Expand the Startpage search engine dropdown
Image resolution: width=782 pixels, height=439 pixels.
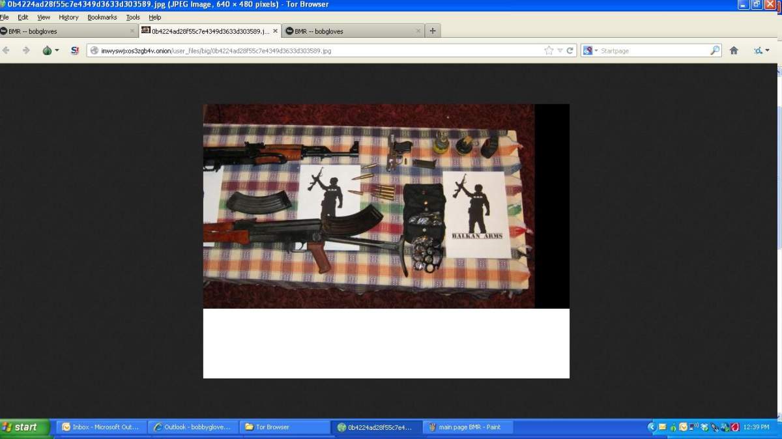coord(590,50)
